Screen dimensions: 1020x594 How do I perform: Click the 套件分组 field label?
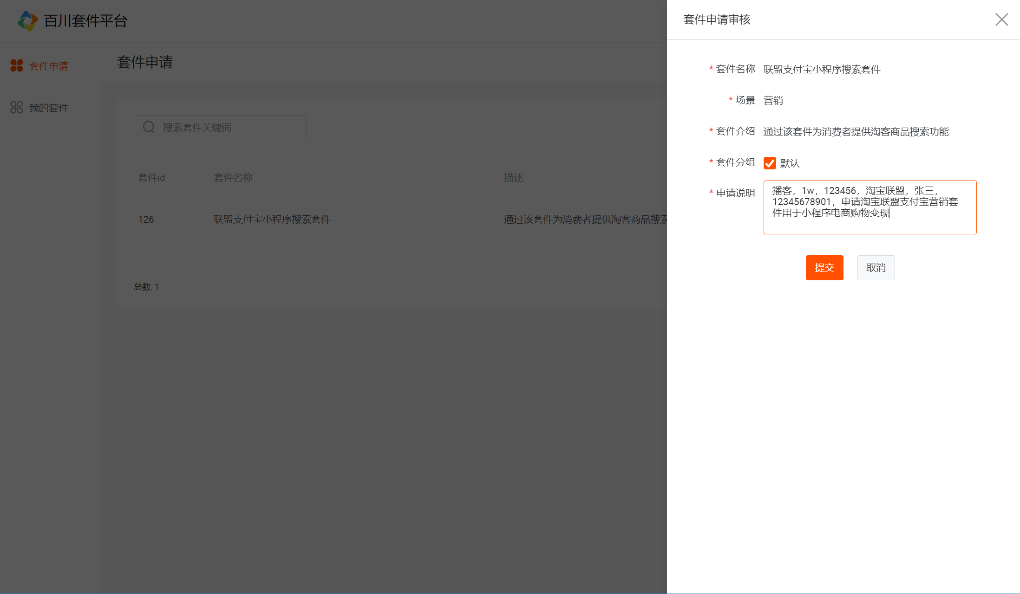click(x=736, y=162)
